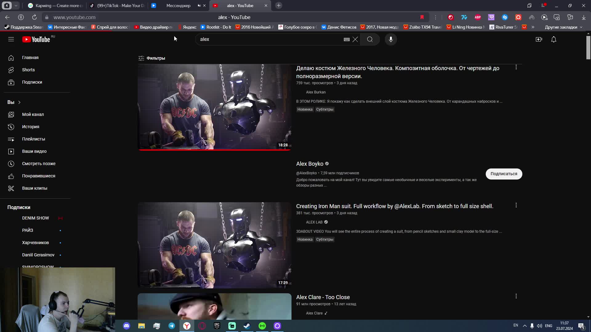The height and width of the screenshot is (332, 591).
Task: Open more options for Creating Iron Man video
Action: coord(516,205)
